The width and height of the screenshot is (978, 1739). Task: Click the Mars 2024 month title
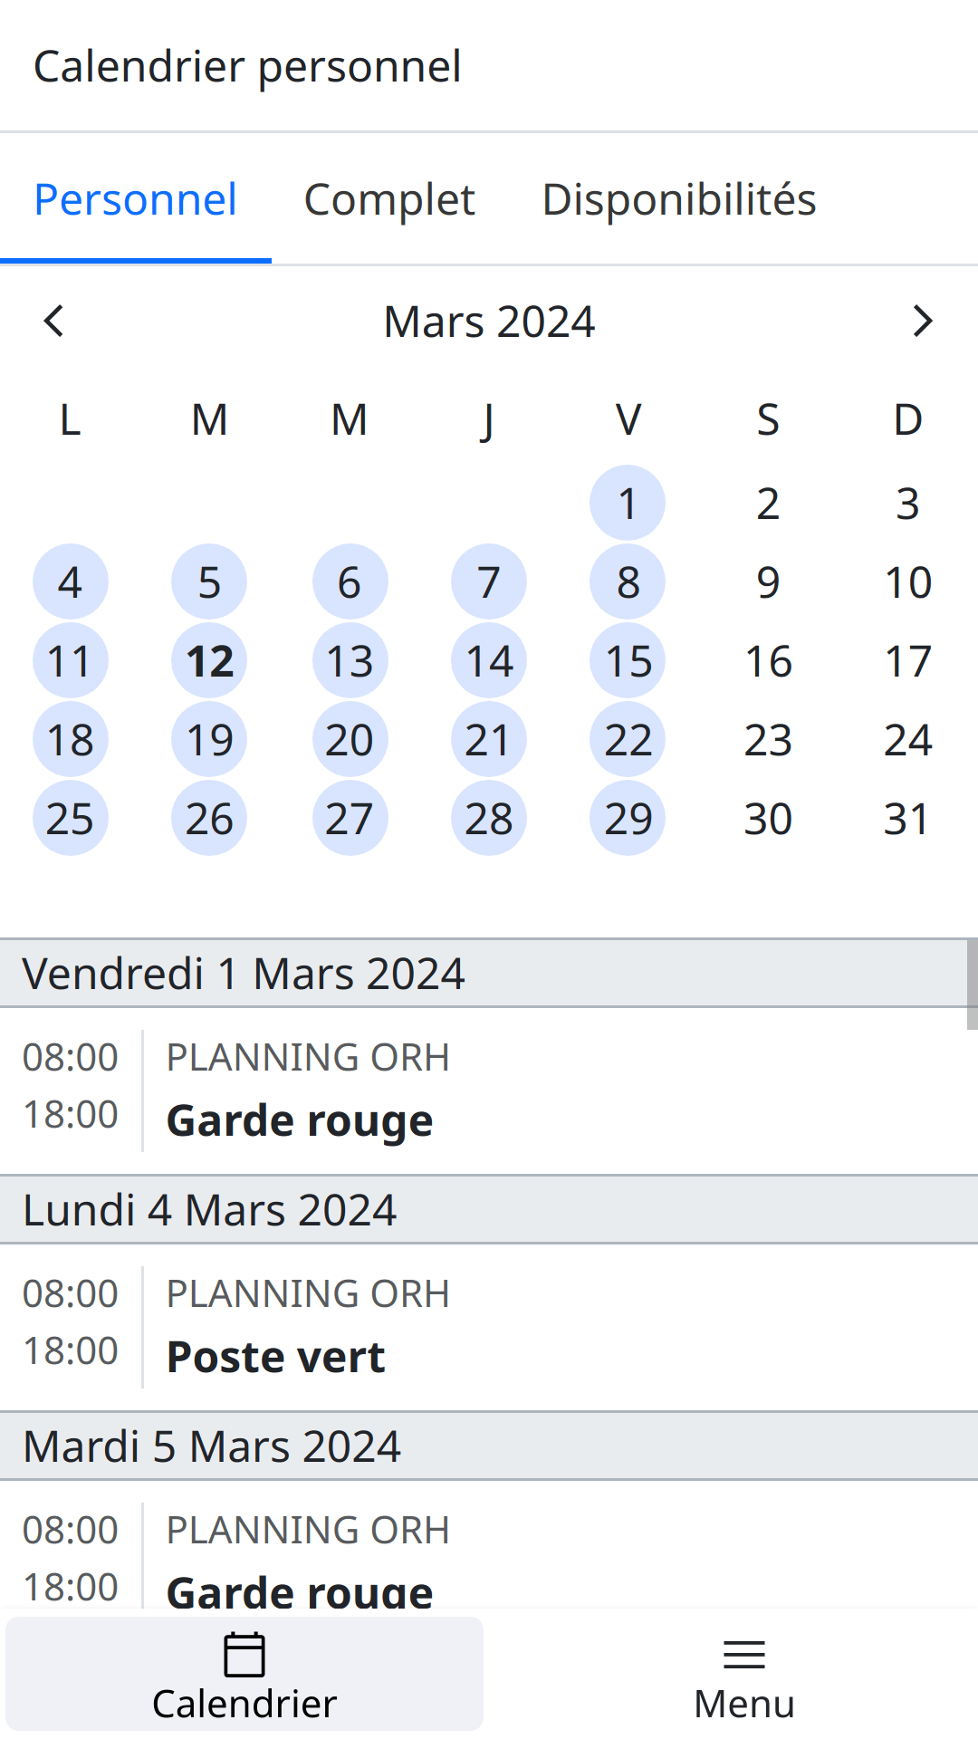click(488, 321)
